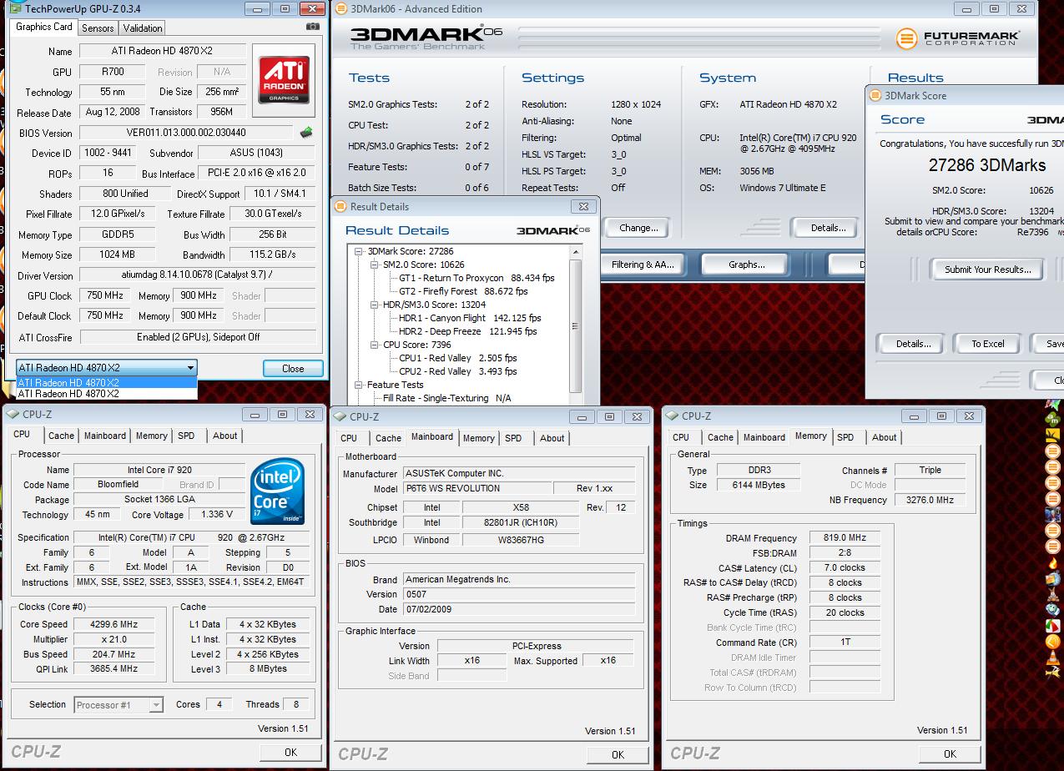Click the 3DMark Score window title icon

pos(875,95)
